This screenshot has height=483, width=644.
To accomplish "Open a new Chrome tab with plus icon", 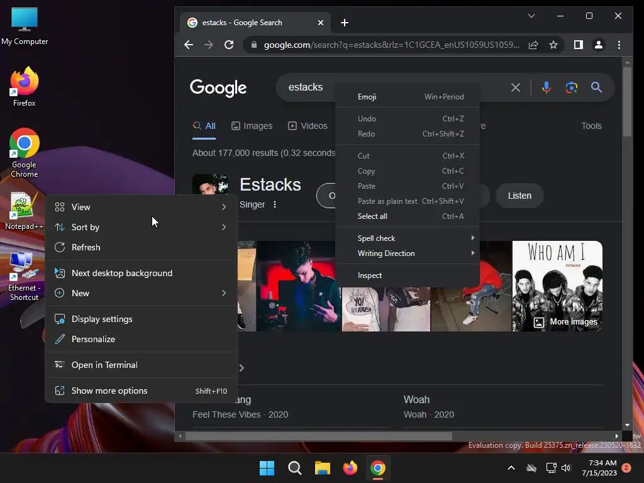I will (345, 23).
